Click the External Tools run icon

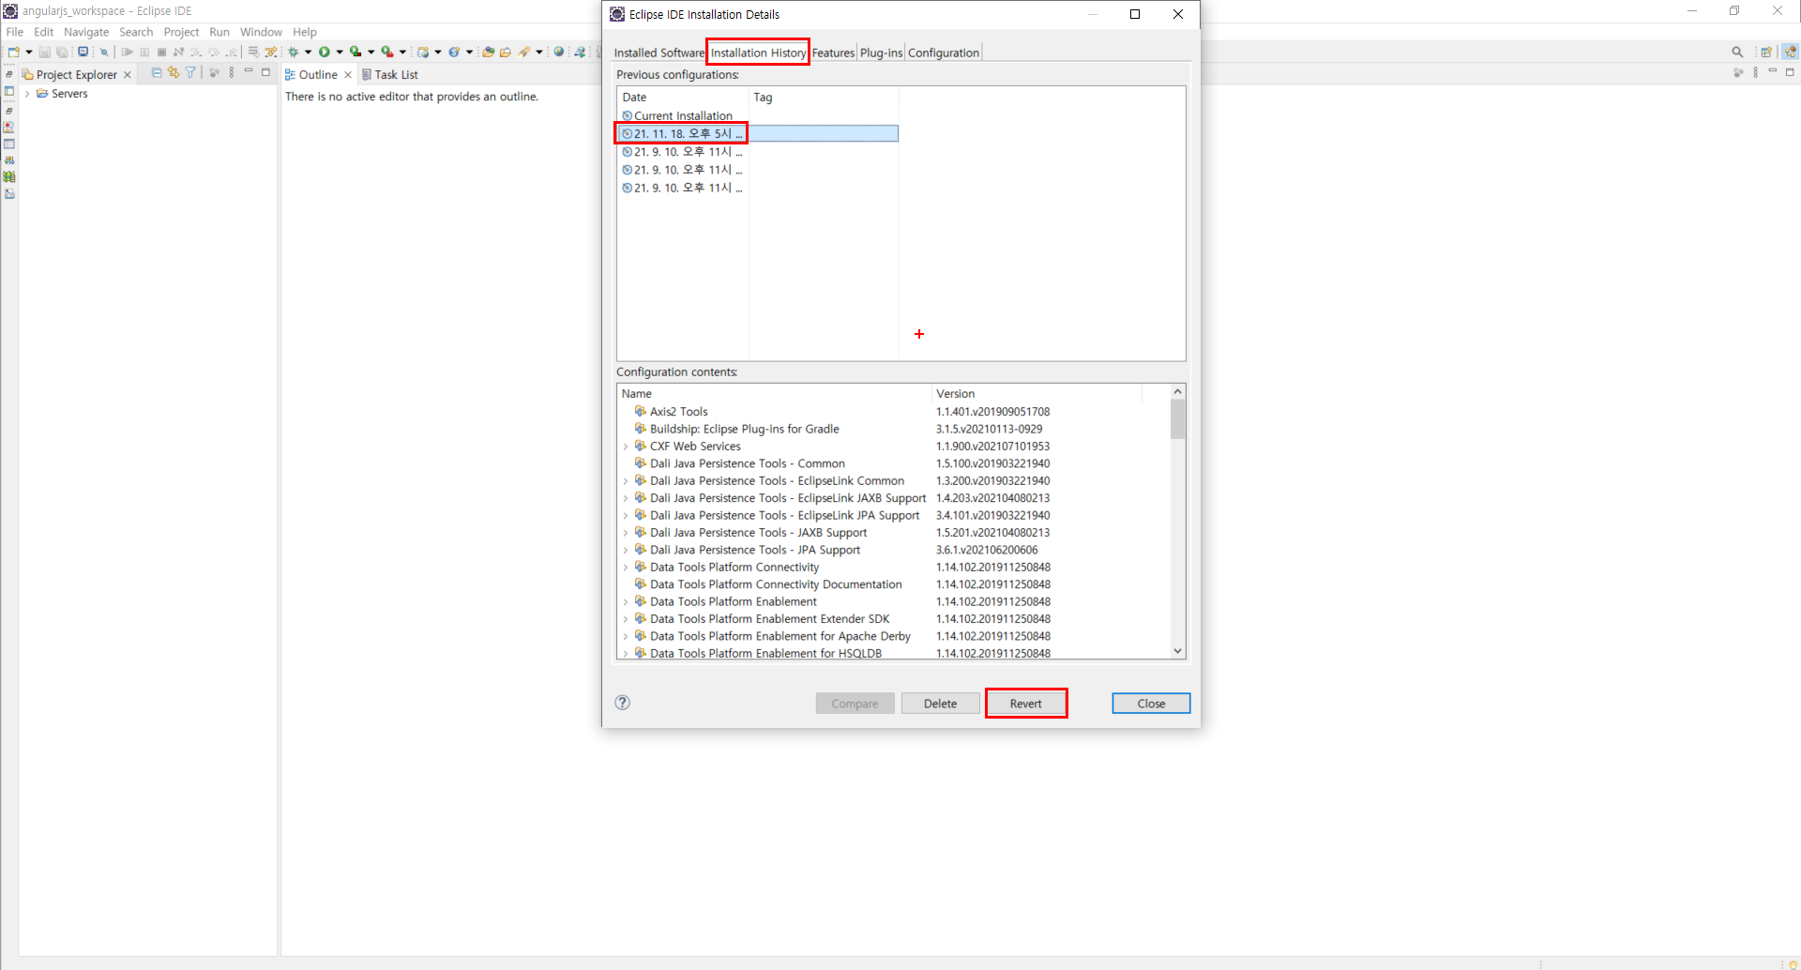click(386, 52)
